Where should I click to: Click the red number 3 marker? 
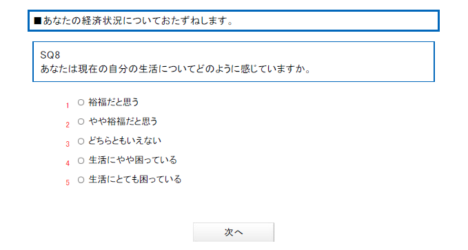[x=68, y=144]
